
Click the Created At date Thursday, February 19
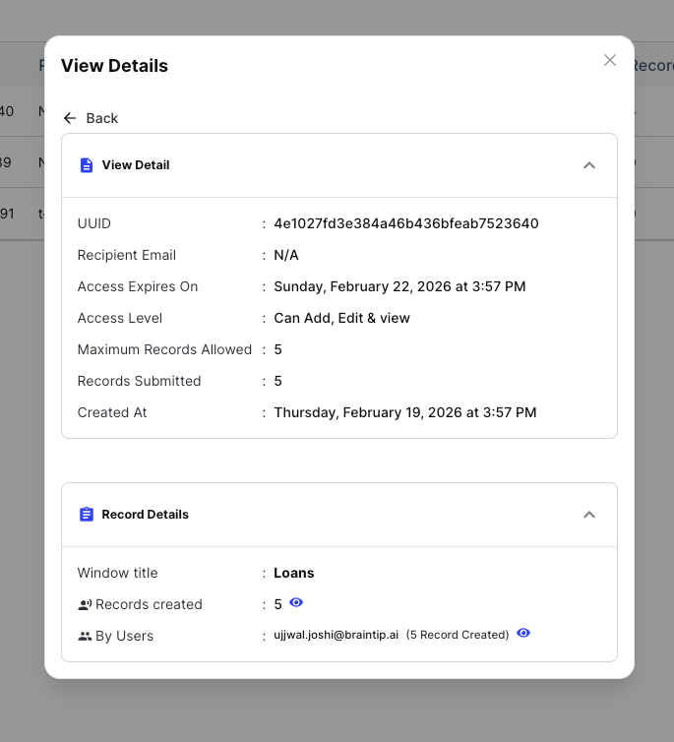pyautogui.click(x=405, y=412)
